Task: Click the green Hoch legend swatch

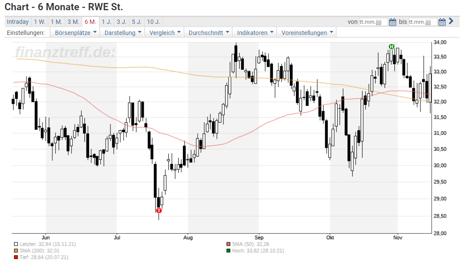Action: click(x=228, y=251)
